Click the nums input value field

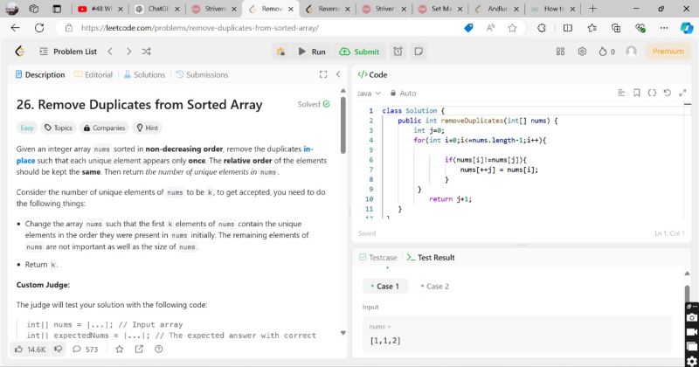(517, 334)
